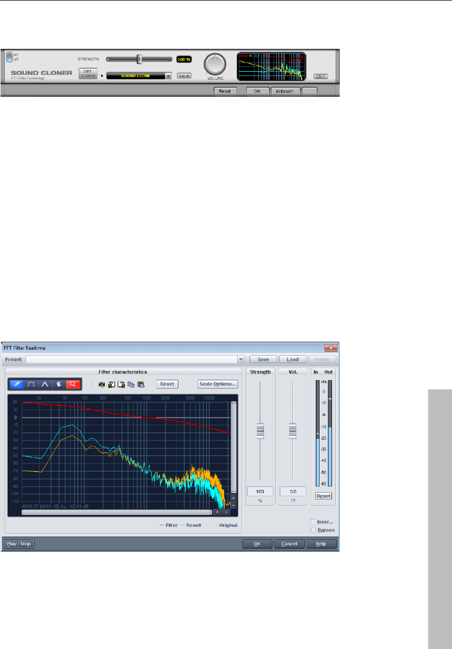Image resolution: width=452 pixels, height=649 pixels.
Task: Click SAVE in Sound Cloner
Action: coord(184,75)
